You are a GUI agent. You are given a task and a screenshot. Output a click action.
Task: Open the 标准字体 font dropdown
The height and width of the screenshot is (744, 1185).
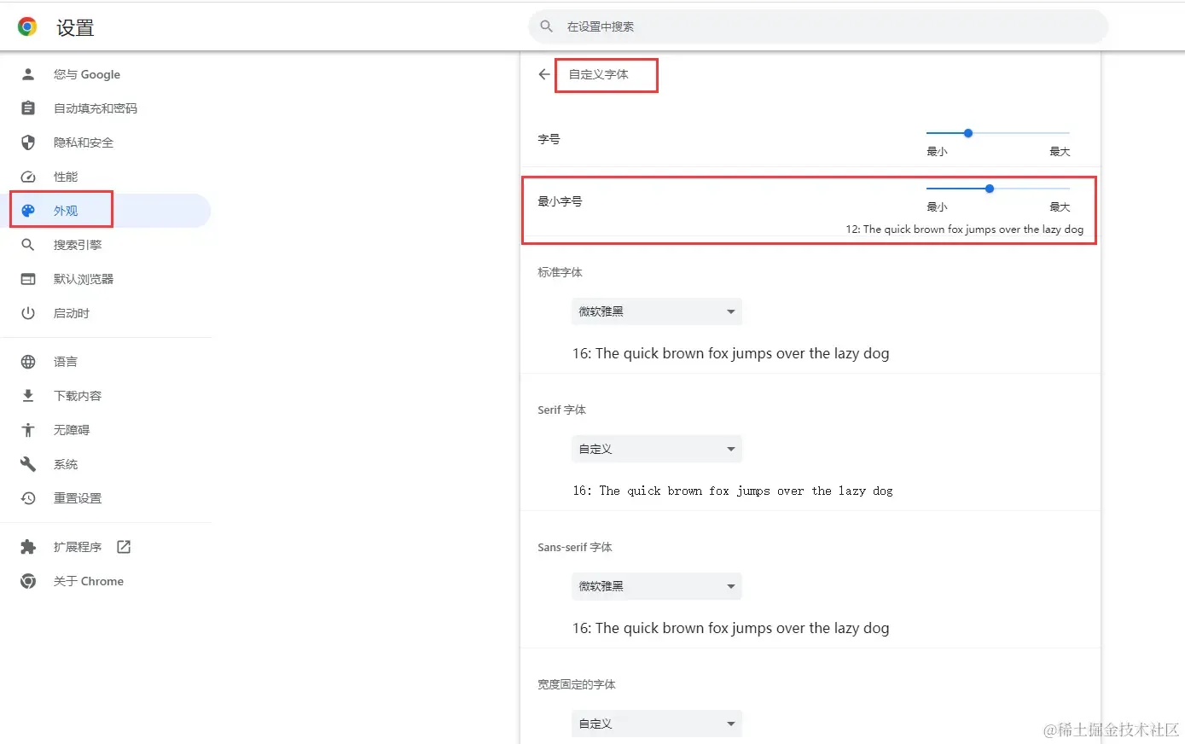(657, 311)
